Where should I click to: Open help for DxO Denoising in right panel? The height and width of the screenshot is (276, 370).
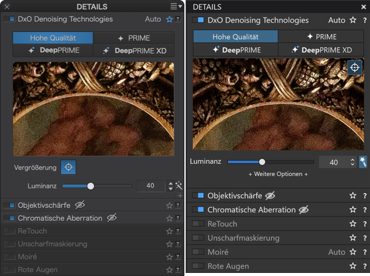pos(365,20)
